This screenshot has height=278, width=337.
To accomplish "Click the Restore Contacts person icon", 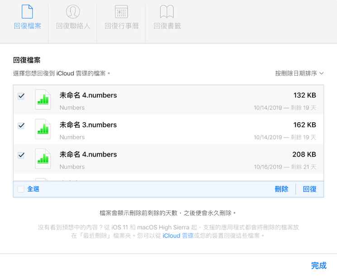I will coord(73,11).
